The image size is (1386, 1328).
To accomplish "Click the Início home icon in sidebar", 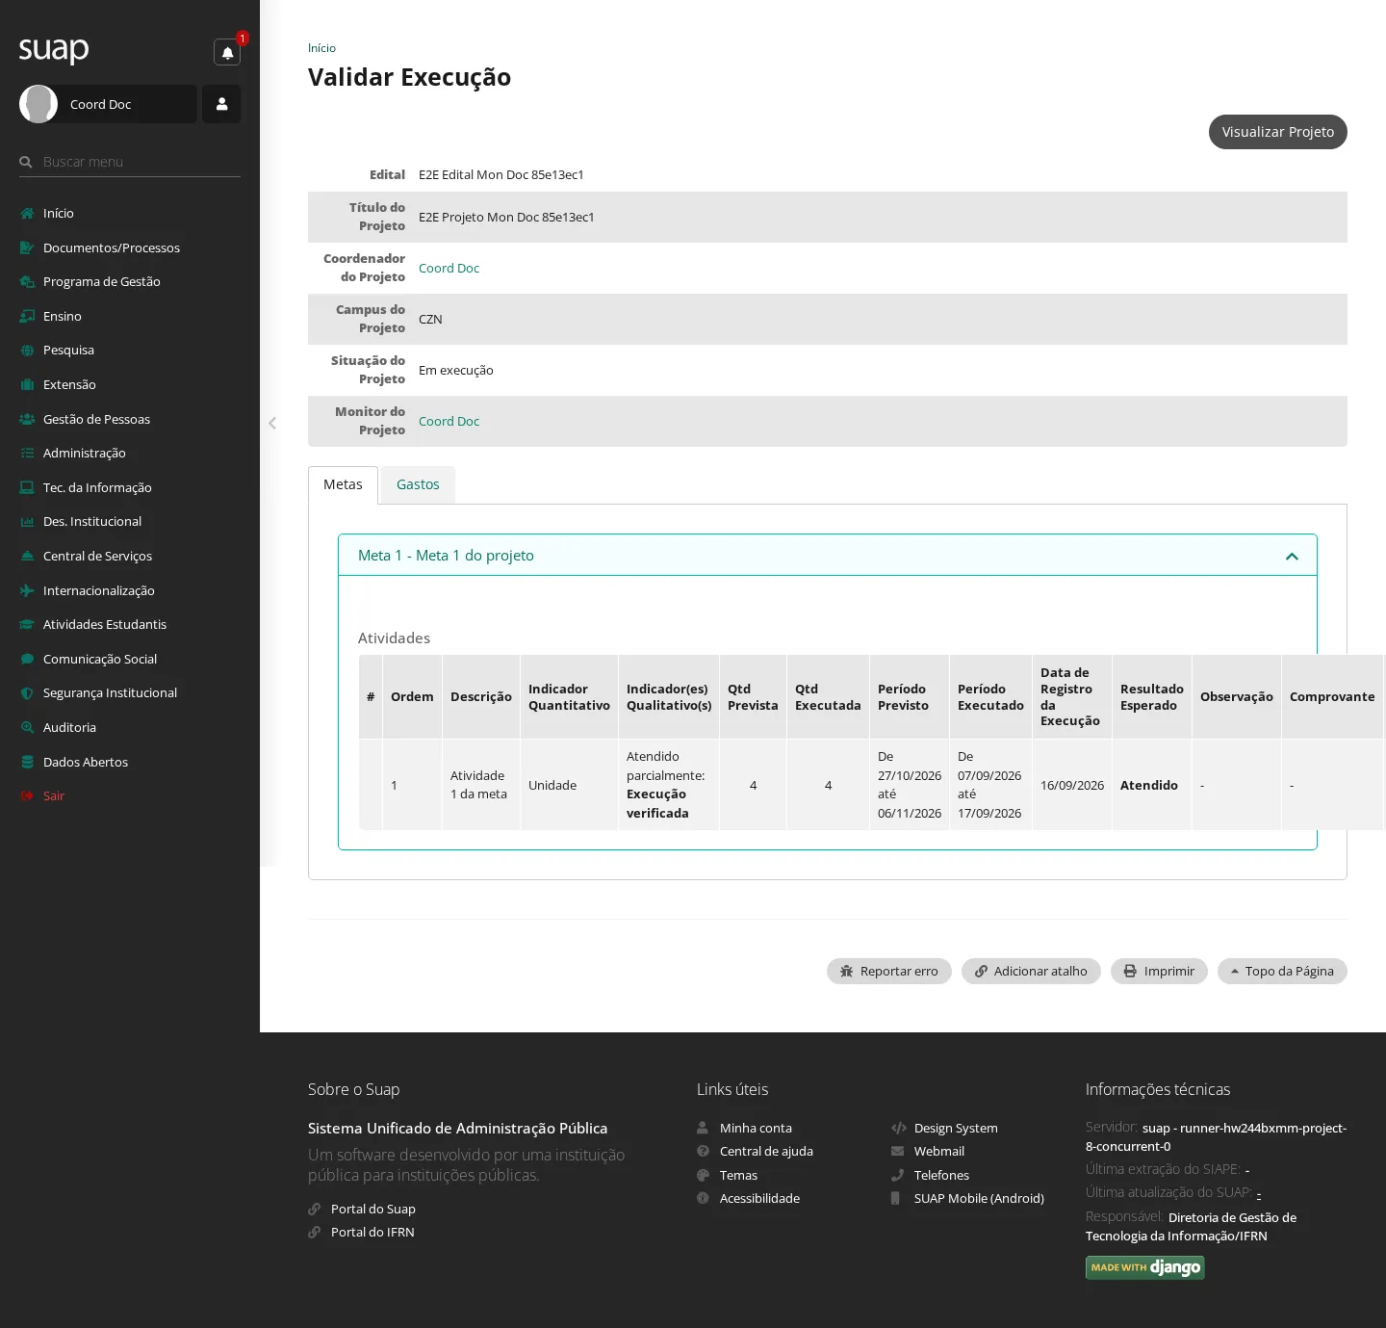I will click(27, 214).
